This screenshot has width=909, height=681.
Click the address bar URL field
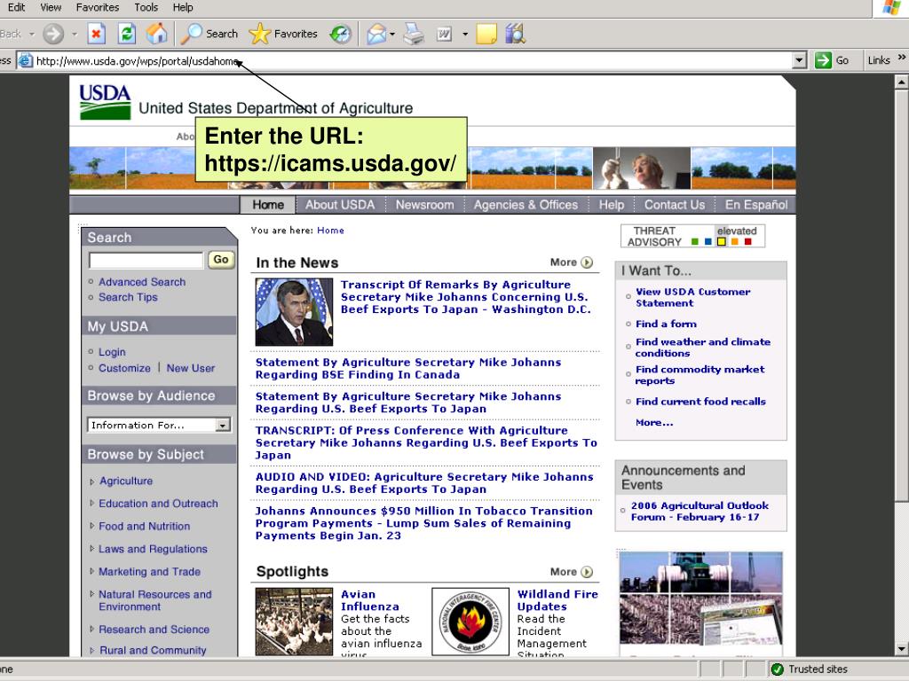(x=413, y=61)
